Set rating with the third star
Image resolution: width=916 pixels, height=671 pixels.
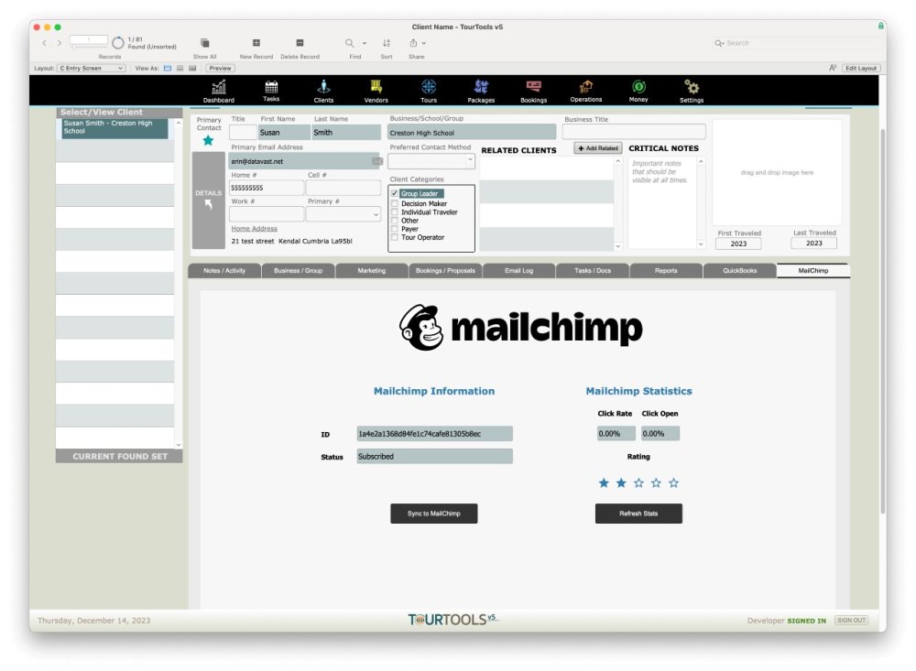point(638,483)
